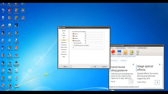
Task: Select Звук in settings sidebar
Action: point(64,33)
